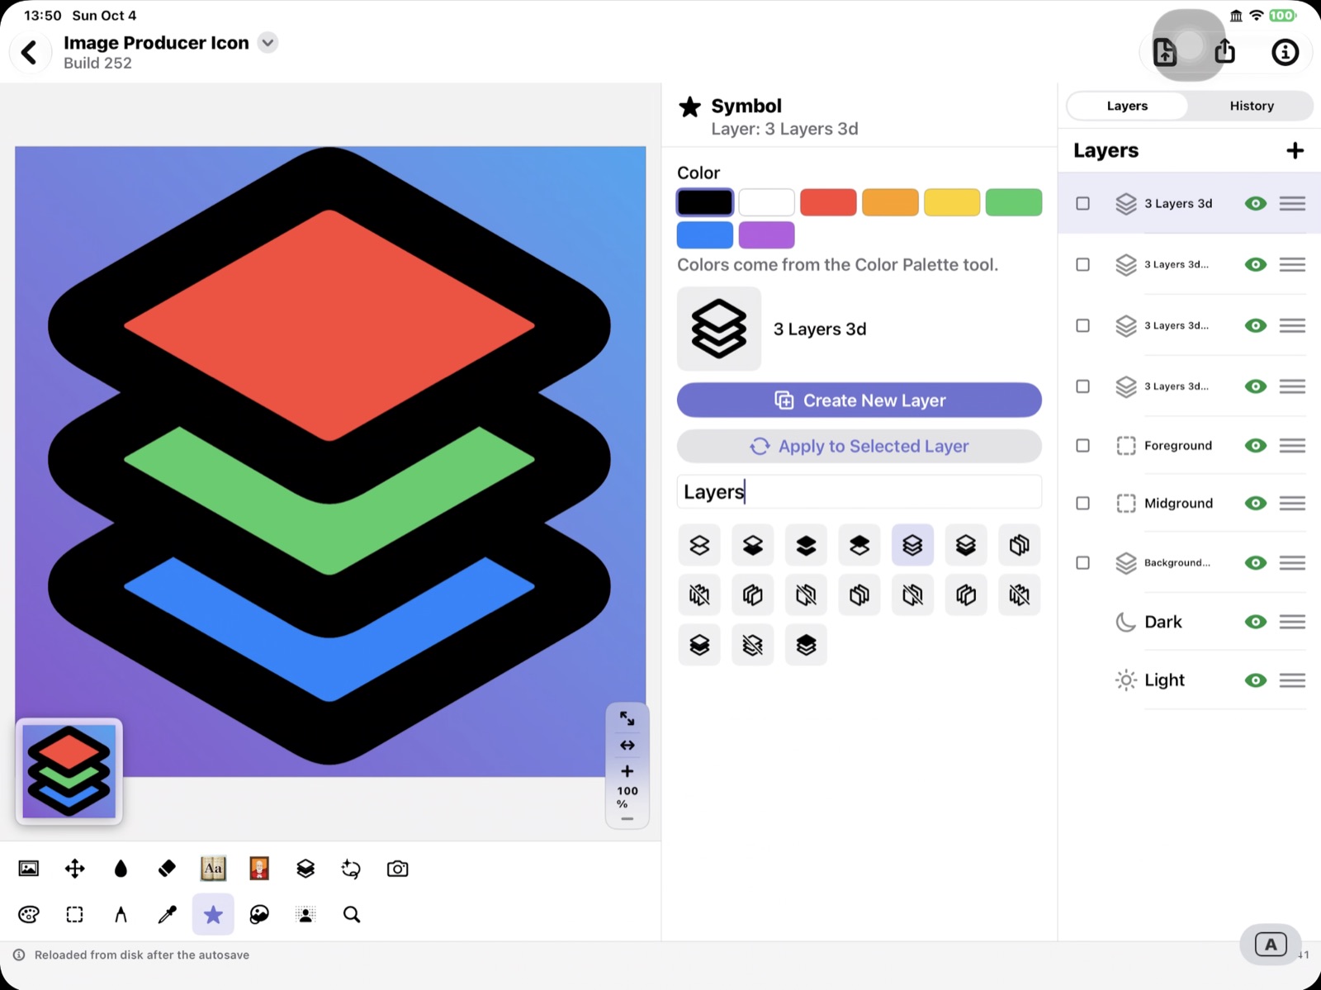Add a new layer with the plus icon
This screenshot has width=1321, height=990.
(x=1295, y=150)
